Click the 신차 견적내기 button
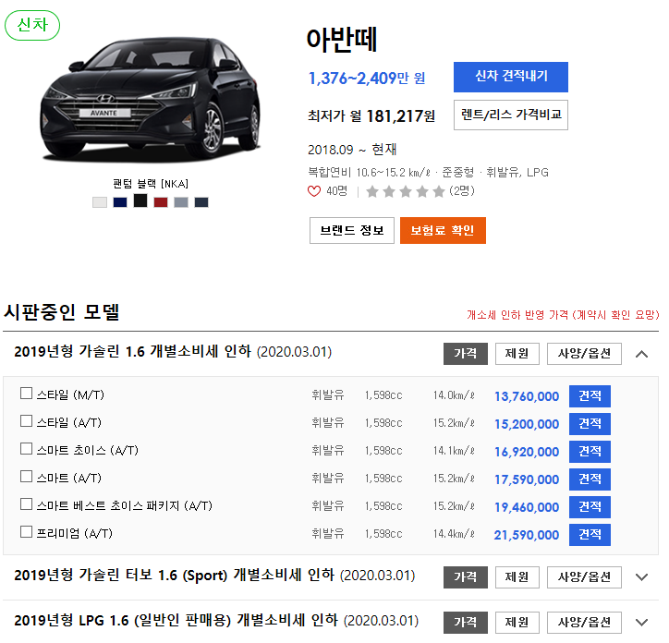 (x=511, y=77)
